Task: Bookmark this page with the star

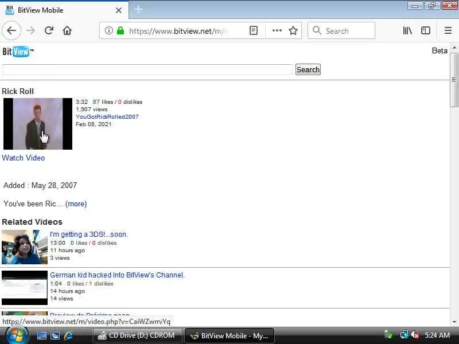Action: (293, 30)
